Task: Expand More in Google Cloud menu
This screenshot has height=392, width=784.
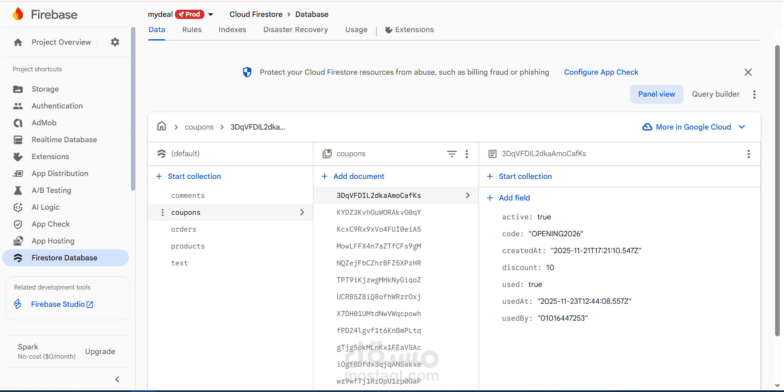Action: coord(742,127)
